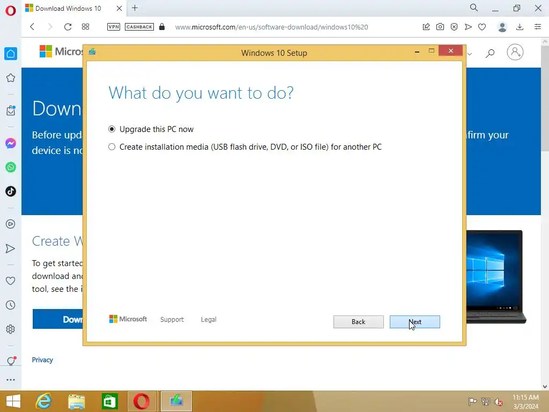Open downloads icon in toolbar

[x=520, y=27]
